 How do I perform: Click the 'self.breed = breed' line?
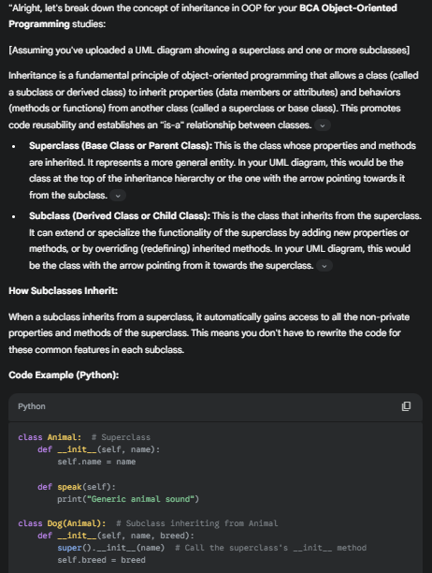[x=101, y=560]
